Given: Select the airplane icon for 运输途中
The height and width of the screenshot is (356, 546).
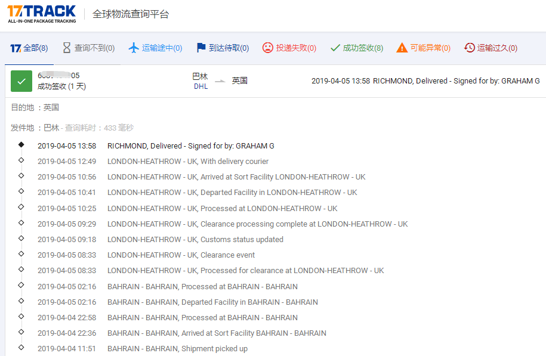Looking at the screenshot, I should [x=132, y=47].
